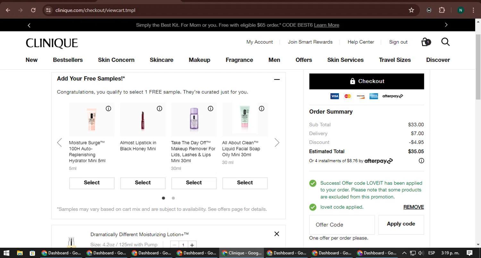The height and width of the screenshot is (258, 481).
Task: Open the Help Center link
Action: point(361,42)
